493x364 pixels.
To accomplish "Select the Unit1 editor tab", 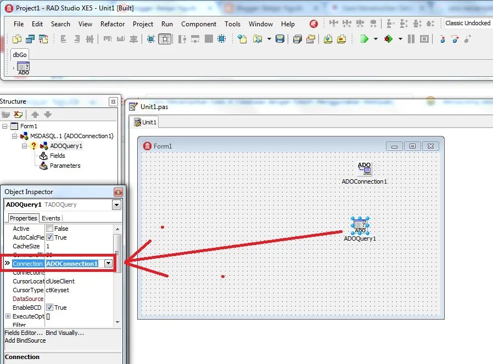I will (x=145, y=122).
